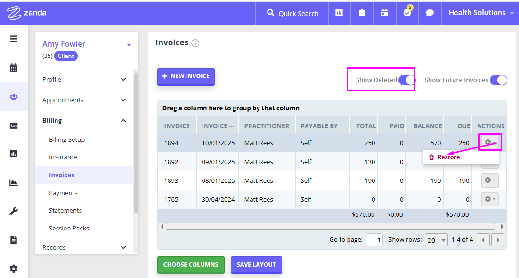The image size is (519, 278).
Task: Open the clipboard icon in the top bar
Action: [362, 12]
